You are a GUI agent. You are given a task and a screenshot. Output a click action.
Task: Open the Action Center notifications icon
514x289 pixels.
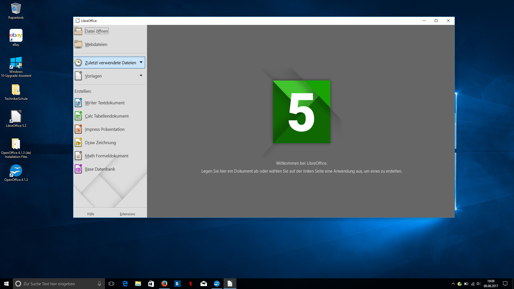(x=505, y=284)
